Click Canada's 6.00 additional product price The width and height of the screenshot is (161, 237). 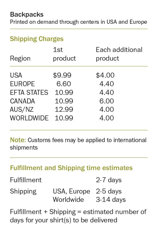106,101
